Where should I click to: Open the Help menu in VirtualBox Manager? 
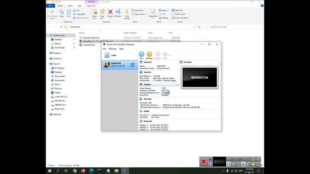121,49
